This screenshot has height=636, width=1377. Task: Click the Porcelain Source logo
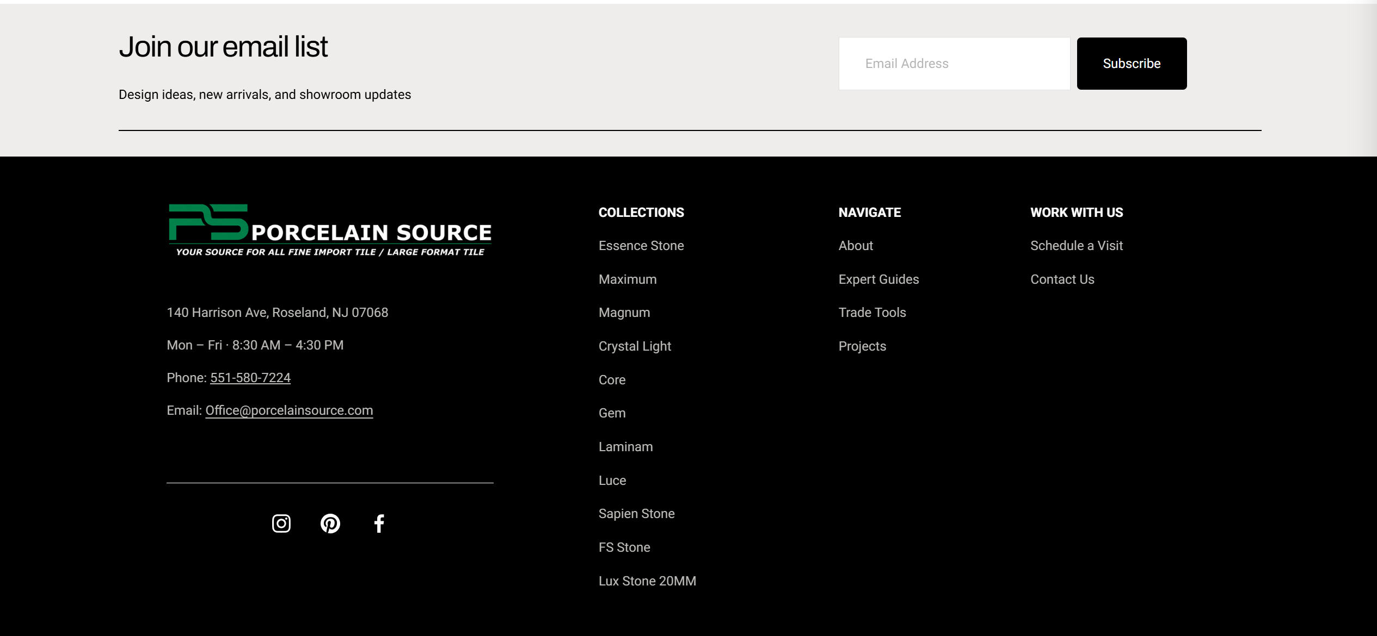(x=330, y=230)
